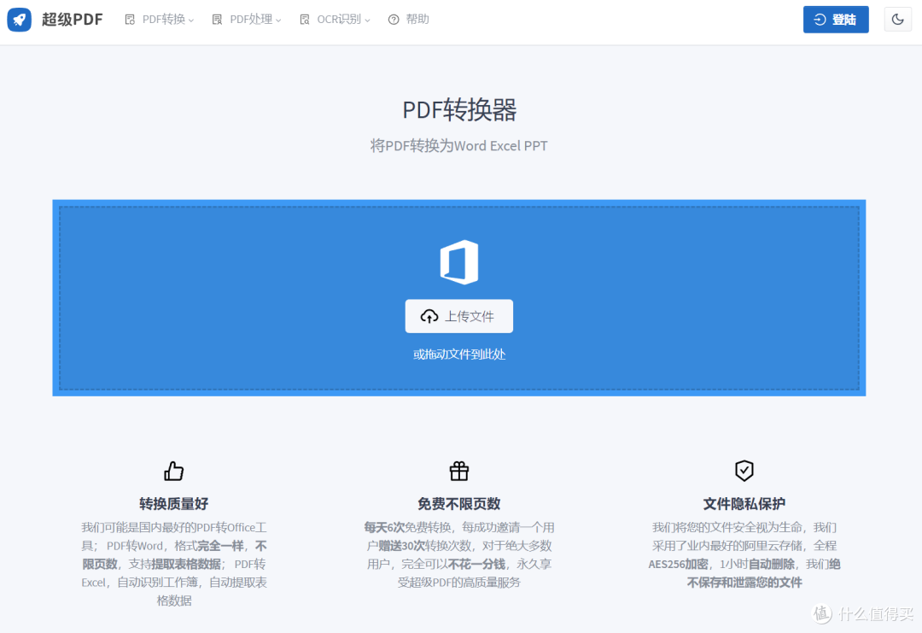922x633 pixels.
Task: Click the 超级PDF brand name text
Action: pos(73,20)
